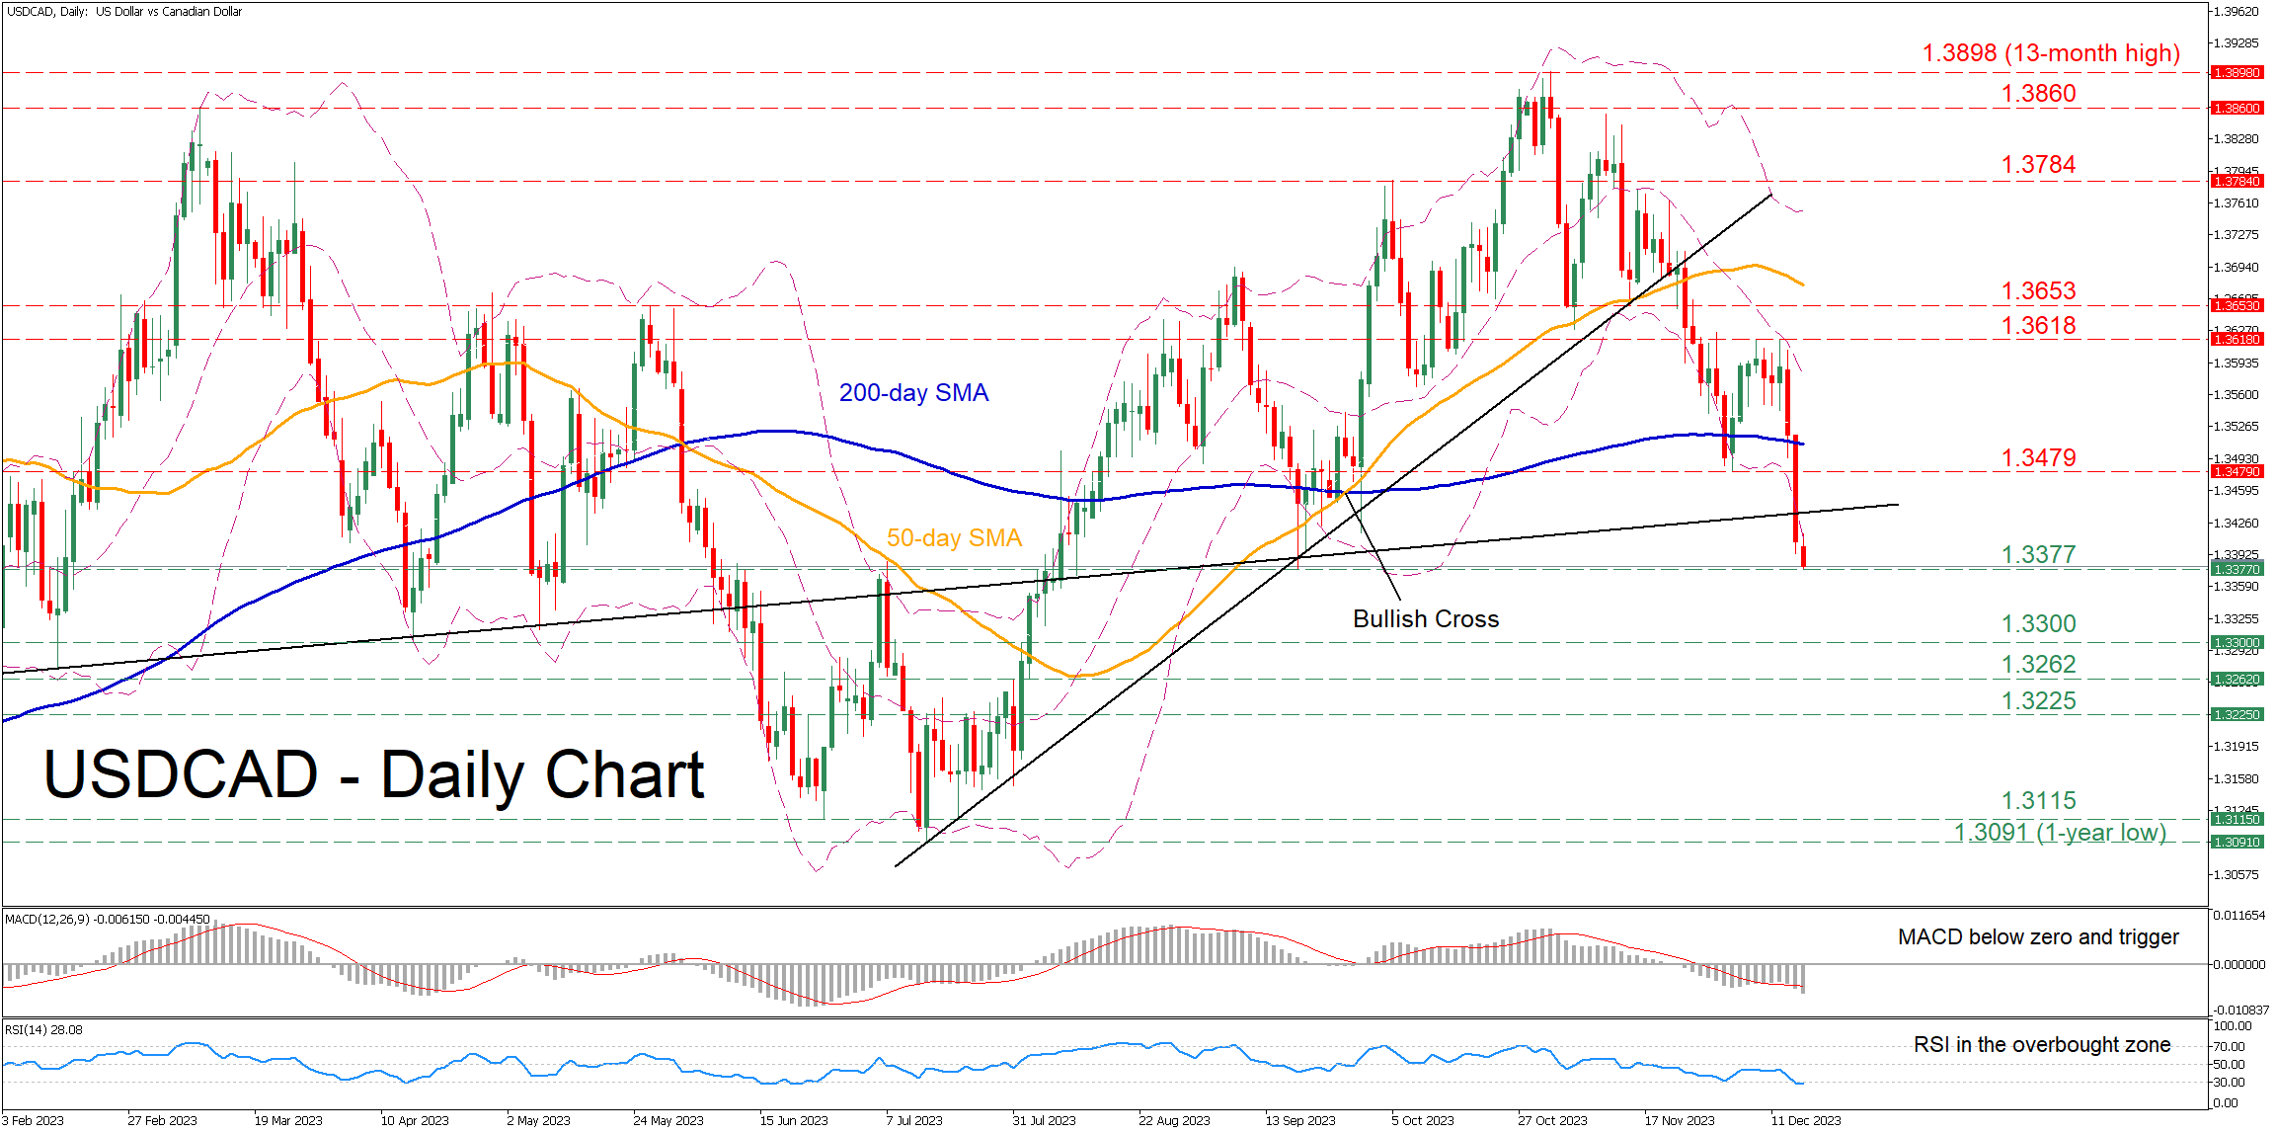Click the Bullish Cross annotation
The image size is (2277, 1133).
click(1426, 619)
